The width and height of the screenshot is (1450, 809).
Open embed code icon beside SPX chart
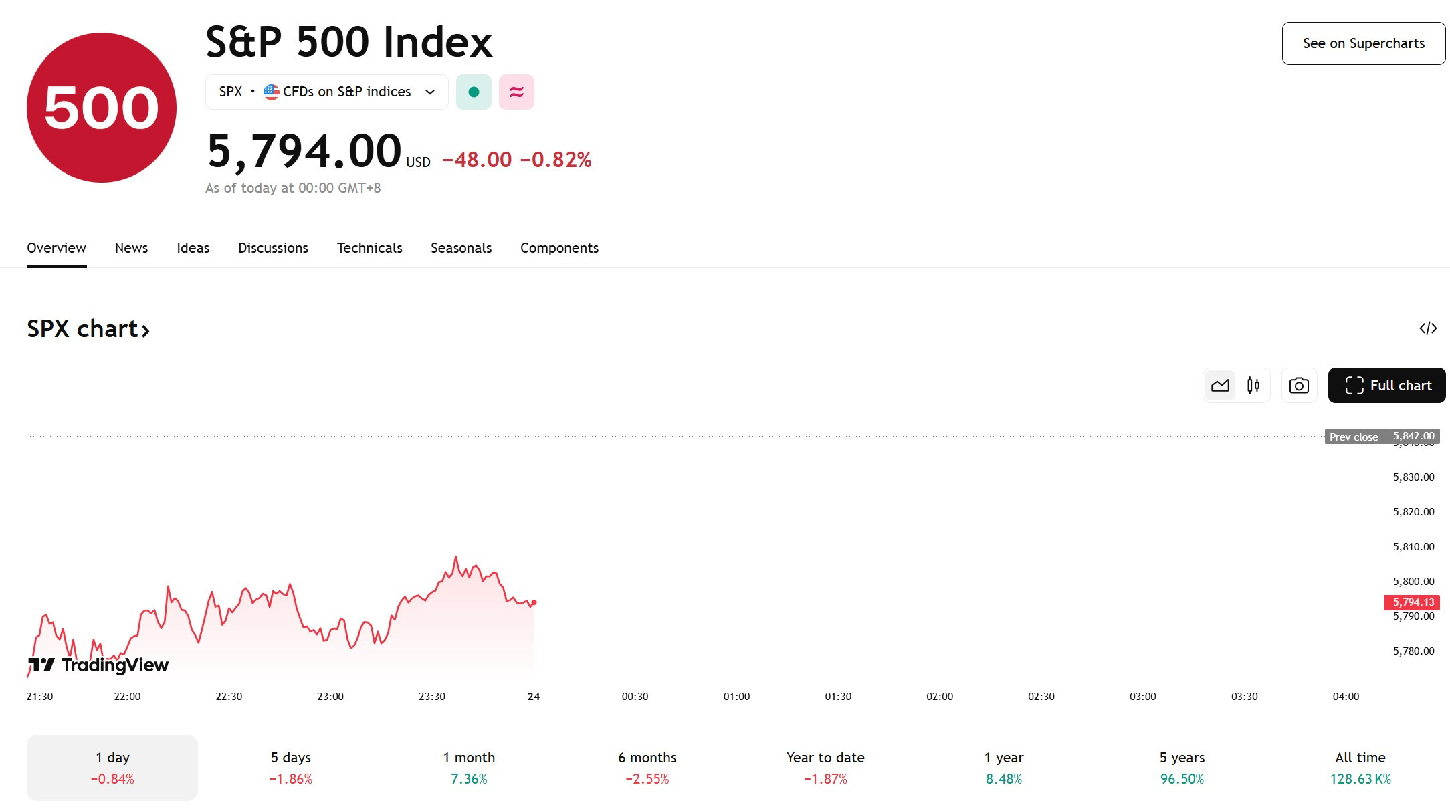click(x=1428, y=328)
